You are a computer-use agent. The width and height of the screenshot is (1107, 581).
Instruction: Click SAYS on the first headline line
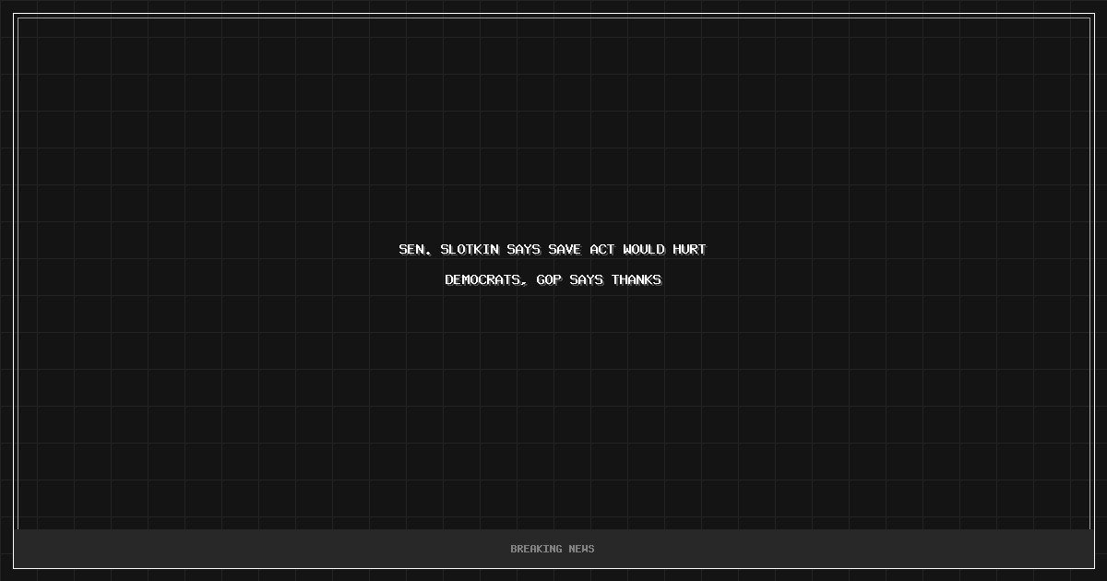click(x=523, y=250)
